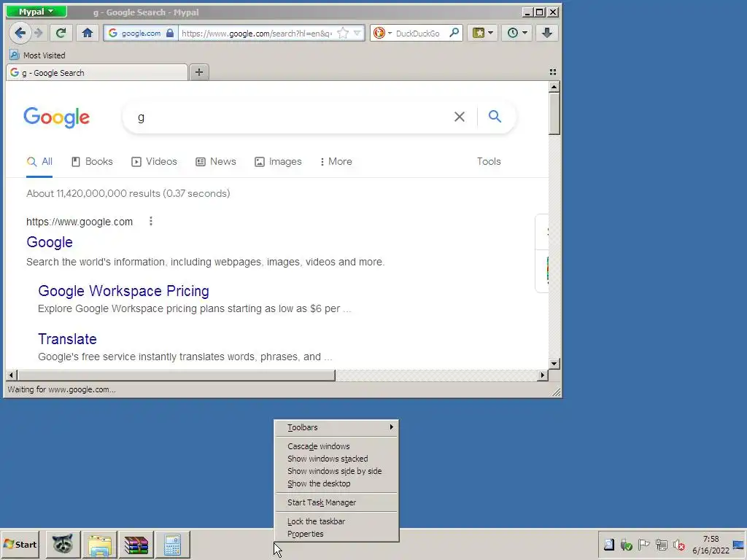The width and height of the screenshot is (747, 560).
Task: Open Windows Explorer from the taskbar
Action: click(x=99, y=544)
